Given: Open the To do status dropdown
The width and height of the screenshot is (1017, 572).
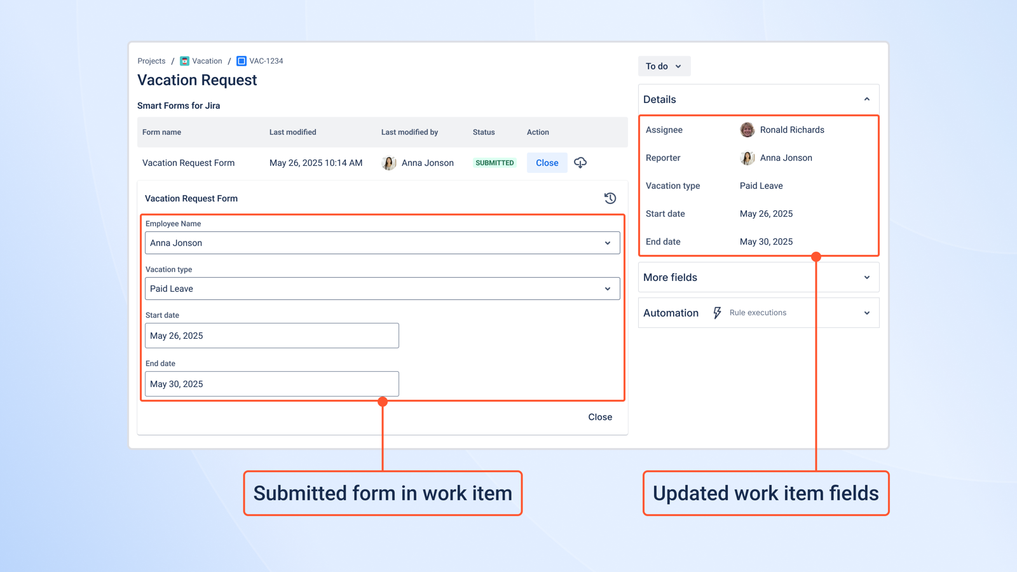Looking at the screenshot, I should click(x=664, y=66).
